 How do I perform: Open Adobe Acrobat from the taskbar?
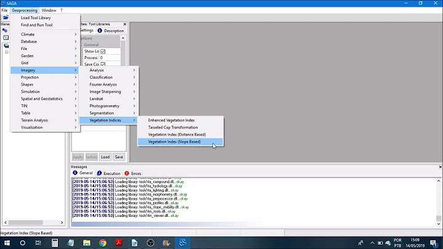tap(118, 243)
